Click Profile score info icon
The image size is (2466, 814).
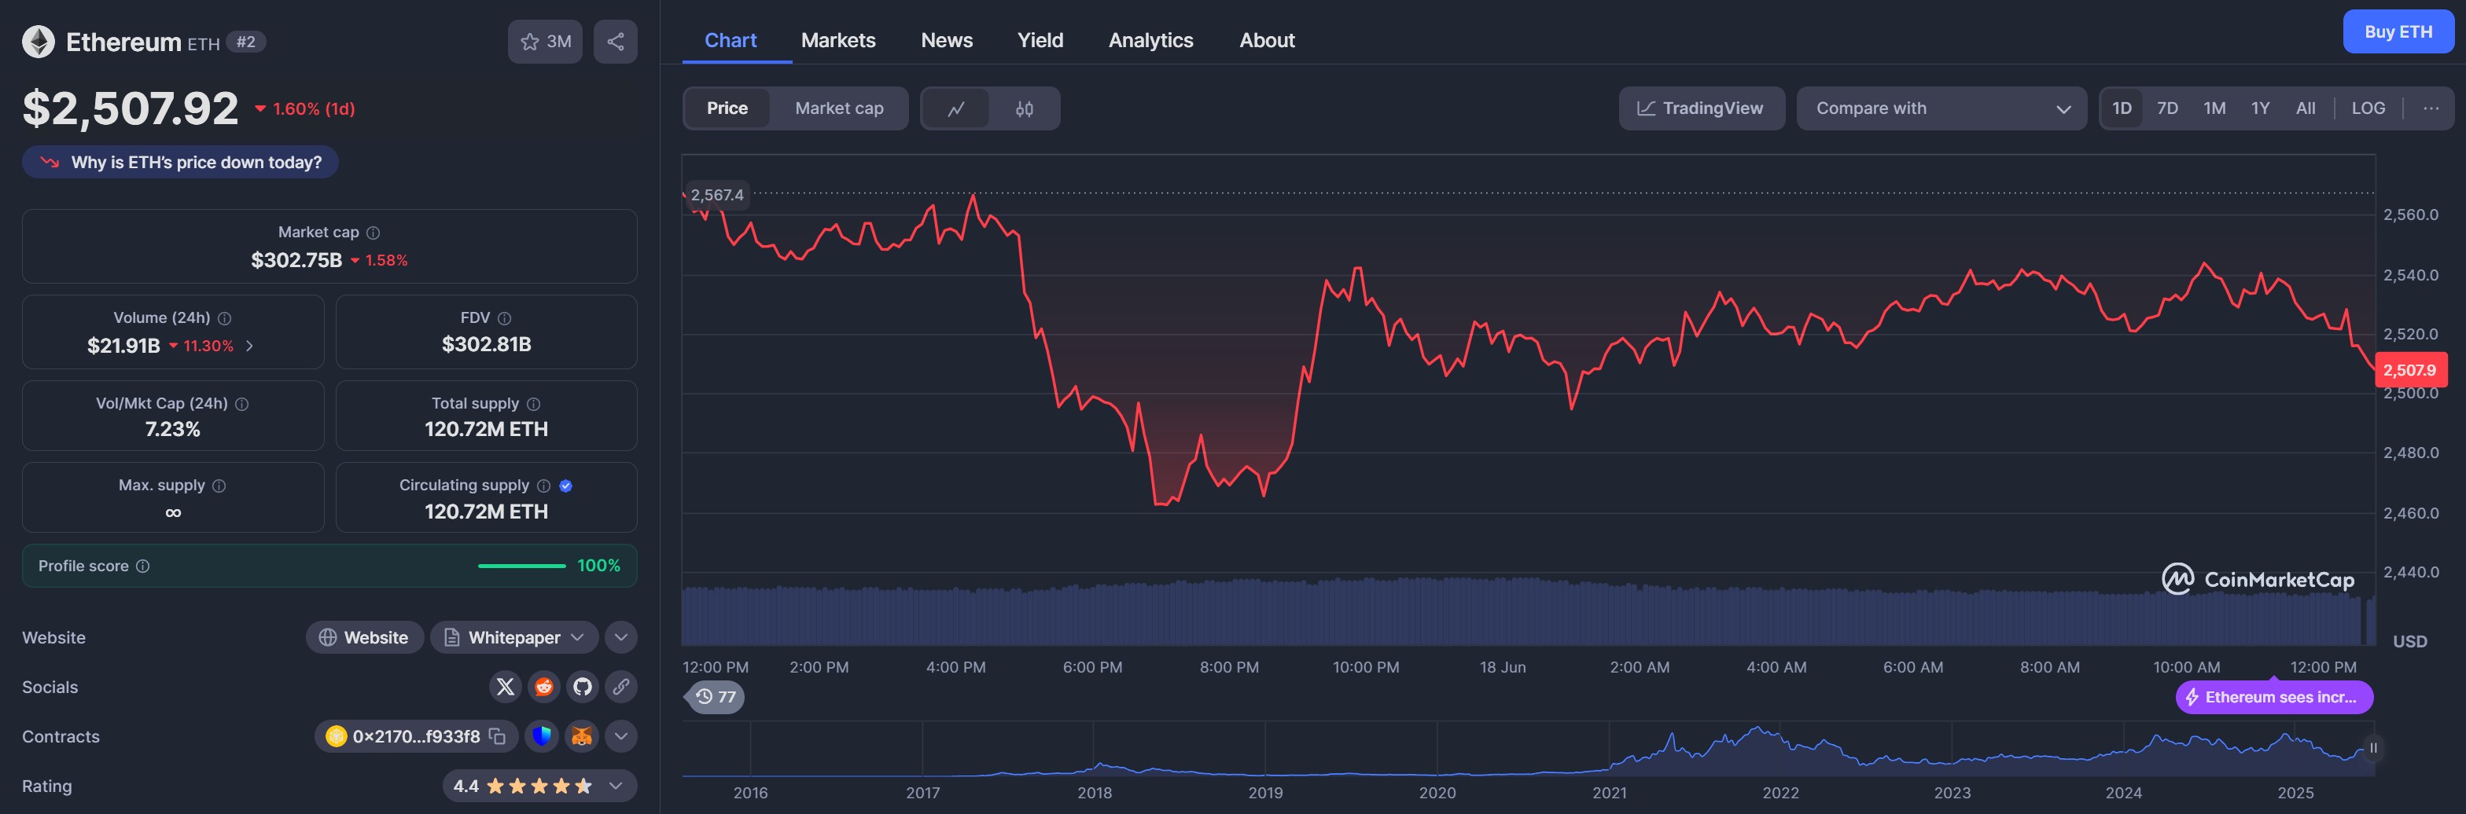pyautogui.click(x=142, y=566)
